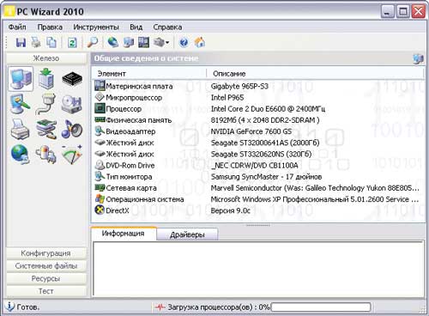This screenshot has height=316, width=429.
Task: Select the Процессор row
Action: click(x=257, y=109)
